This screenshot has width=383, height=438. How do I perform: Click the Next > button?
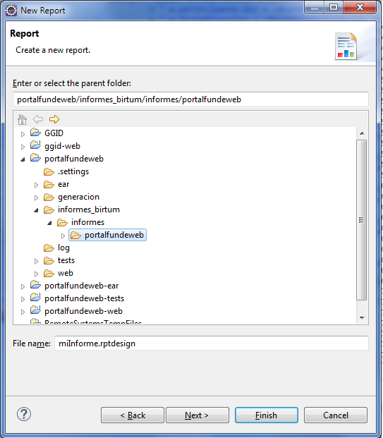point(197,415)
